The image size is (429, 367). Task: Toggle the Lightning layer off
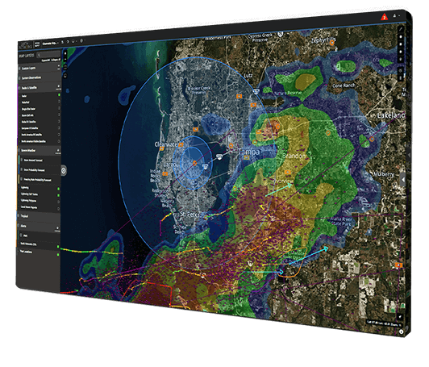point(59,189)
